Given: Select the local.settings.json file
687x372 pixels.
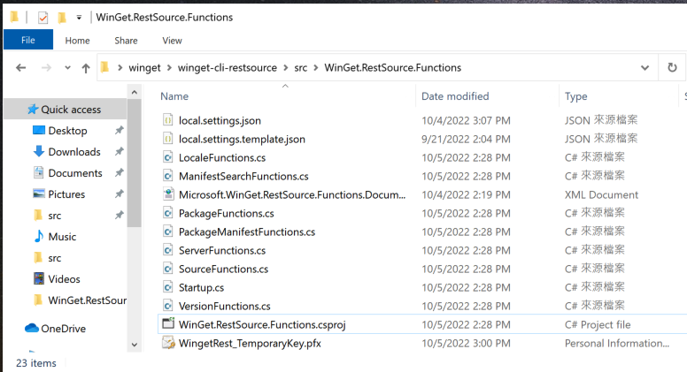Looking at the screenshot, I should pos(220,120).
